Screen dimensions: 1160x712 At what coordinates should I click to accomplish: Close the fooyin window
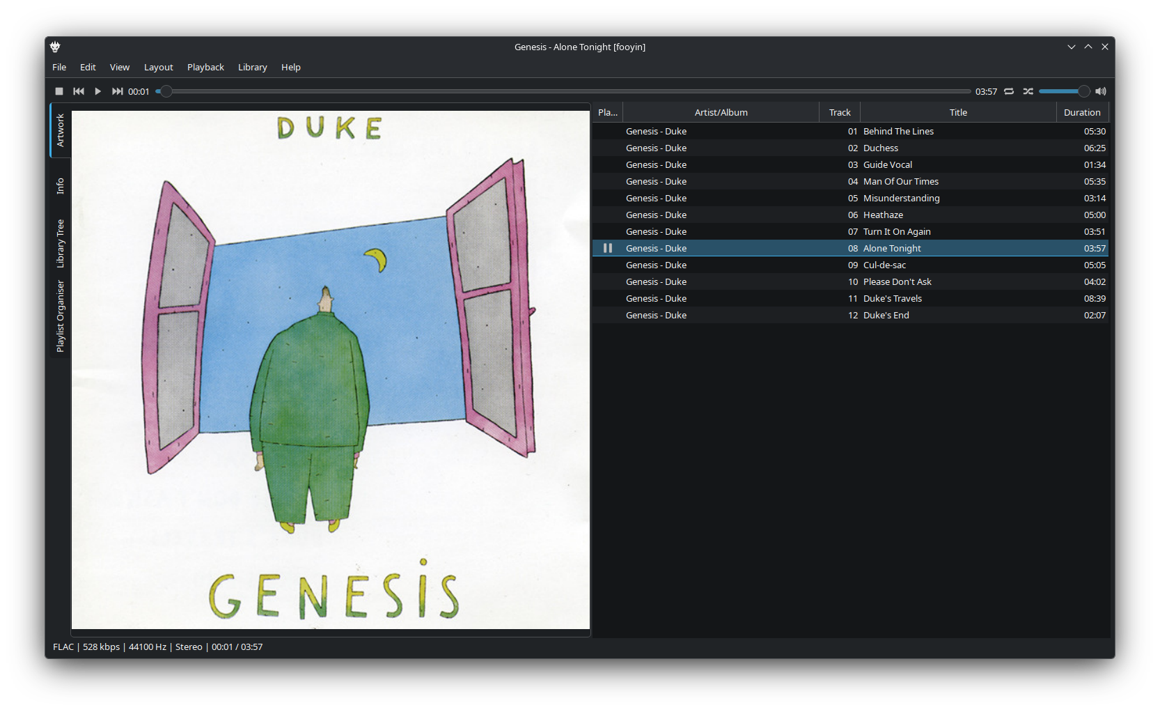[1105, 47]
